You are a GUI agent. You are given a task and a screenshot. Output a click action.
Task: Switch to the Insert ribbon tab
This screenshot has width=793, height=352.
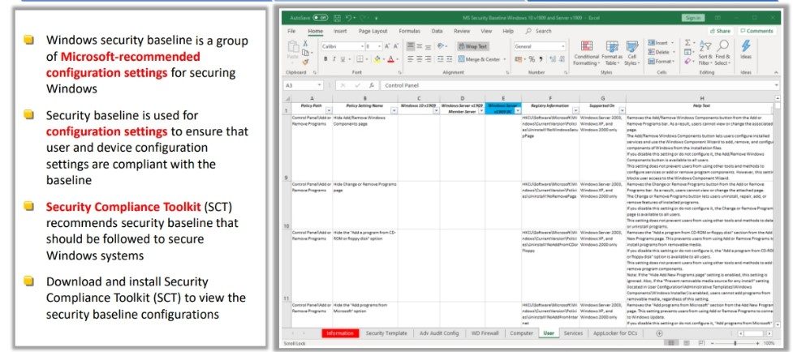pos(340,31)
